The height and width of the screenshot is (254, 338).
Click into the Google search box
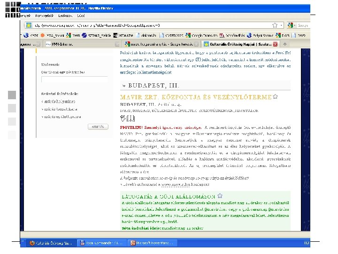(303, 25)
